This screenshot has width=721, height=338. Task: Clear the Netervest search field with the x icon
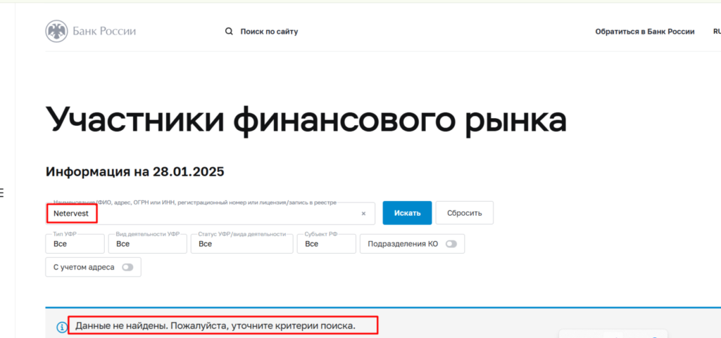tap(363, 213)
